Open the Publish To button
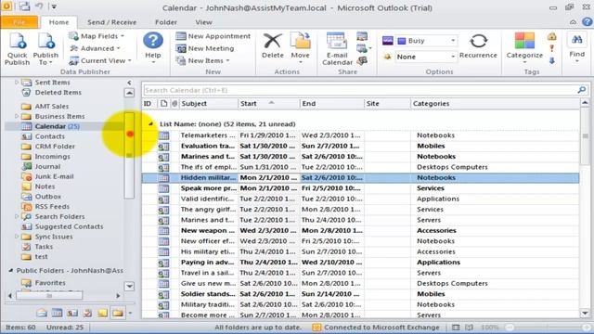The image size is (594, 334). [x=45, y=49]
